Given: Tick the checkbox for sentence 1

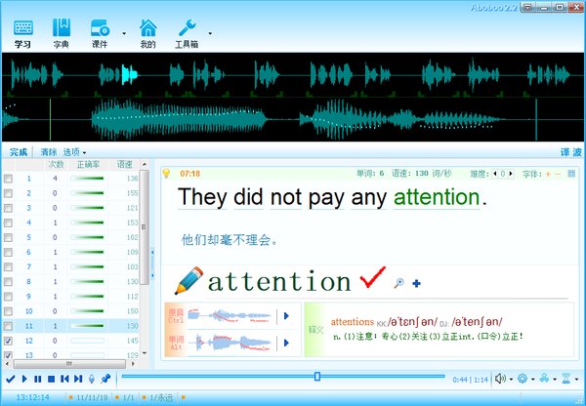Looking at the screenshot, I should (8, 179).
